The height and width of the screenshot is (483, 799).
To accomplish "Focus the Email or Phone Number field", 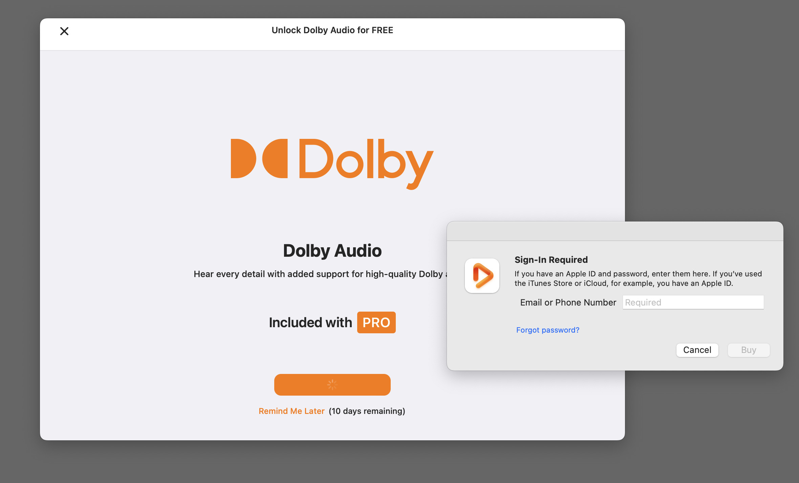I will coord(693,302).
